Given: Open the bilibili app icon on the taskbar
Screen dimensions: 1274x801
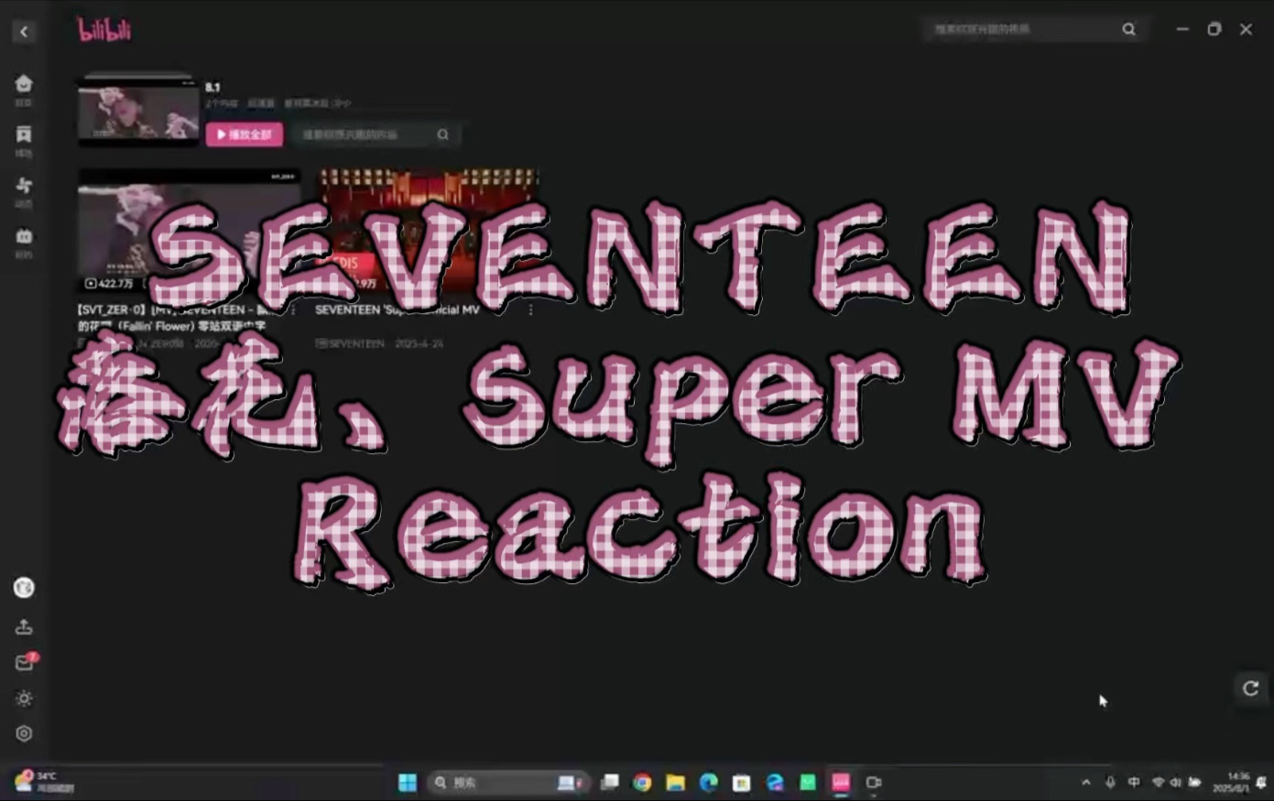Looking at the screenshot, I should 839,783.
